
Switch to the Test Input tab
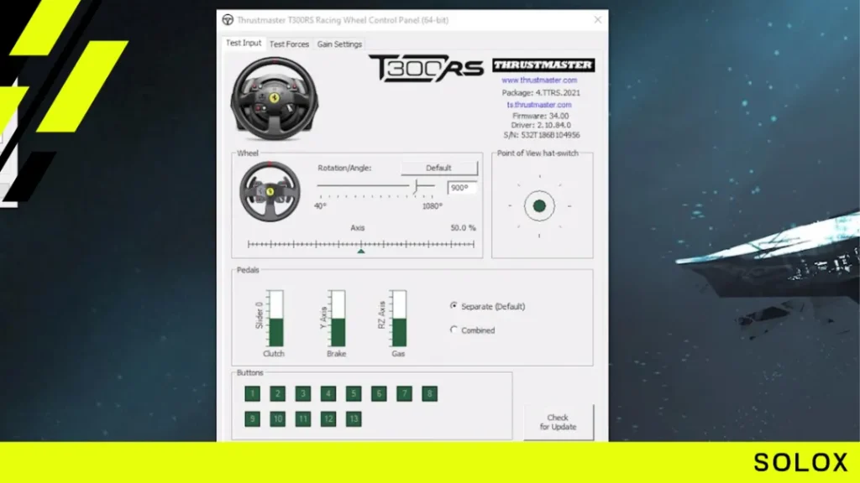[x=244, y=43]
